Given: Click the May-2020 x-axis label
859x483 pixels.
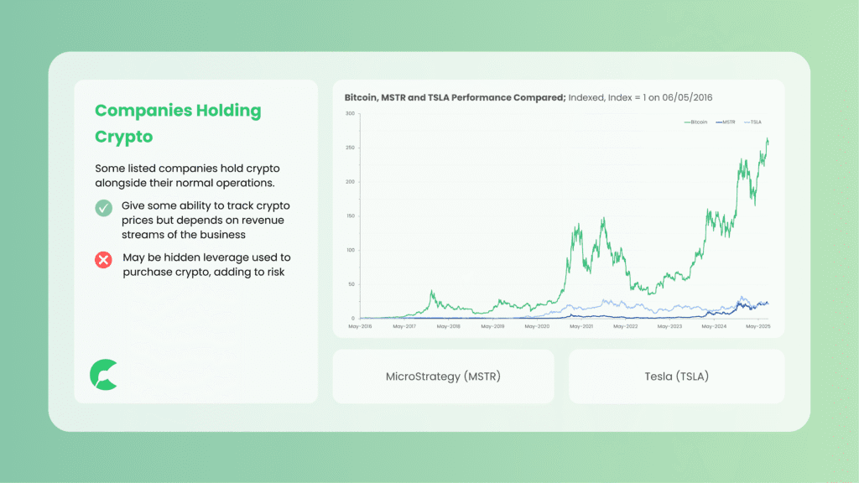Looking at the screenshot, I should point(537,326).
